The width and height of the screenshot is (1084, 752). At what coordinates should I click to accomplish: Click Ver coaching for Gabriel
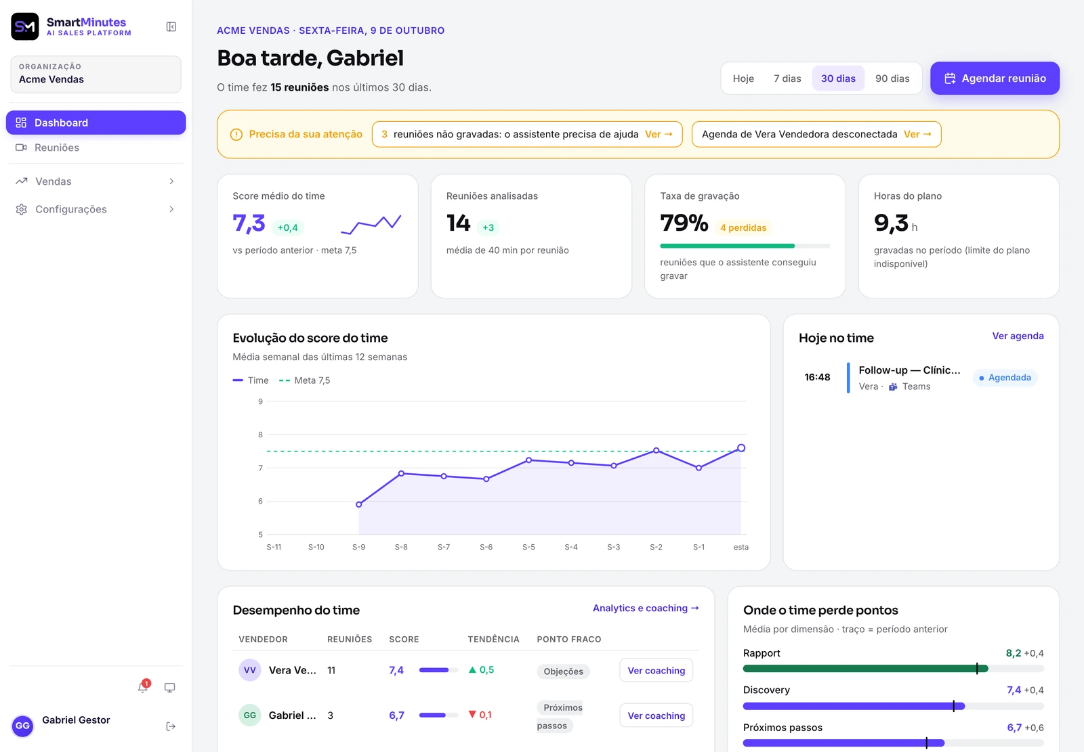656,715
